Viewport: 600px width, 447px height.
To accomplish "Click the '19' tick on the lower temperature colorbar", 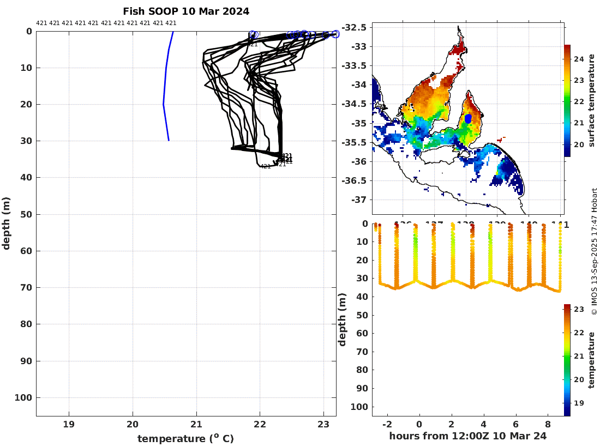I will tap(579, 403).
